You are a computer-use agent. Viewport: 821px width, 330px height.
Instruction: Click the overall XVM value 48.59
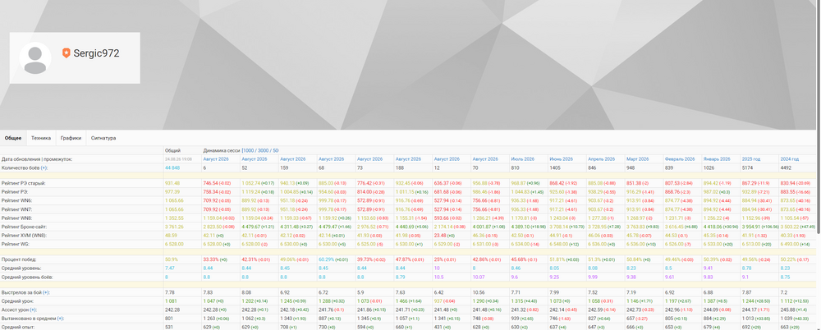click(x=171, y=235)
